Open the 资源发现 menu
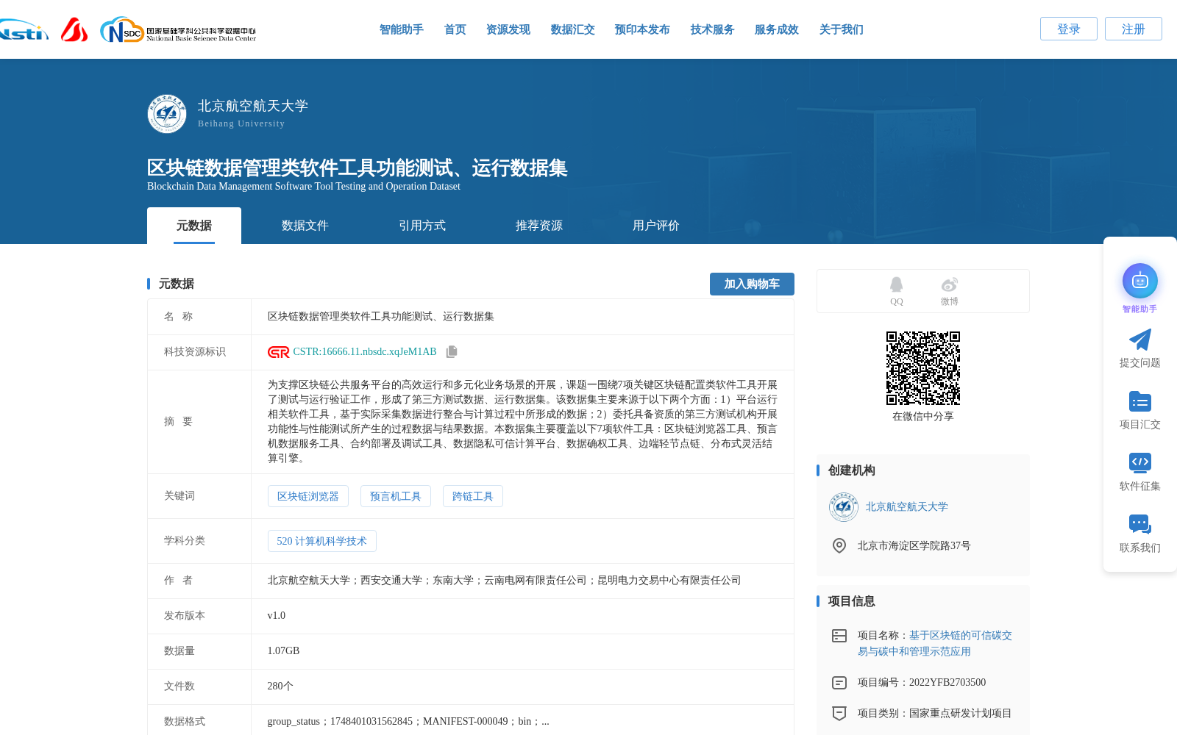1177x735 pixels. [x=508, y=29]
